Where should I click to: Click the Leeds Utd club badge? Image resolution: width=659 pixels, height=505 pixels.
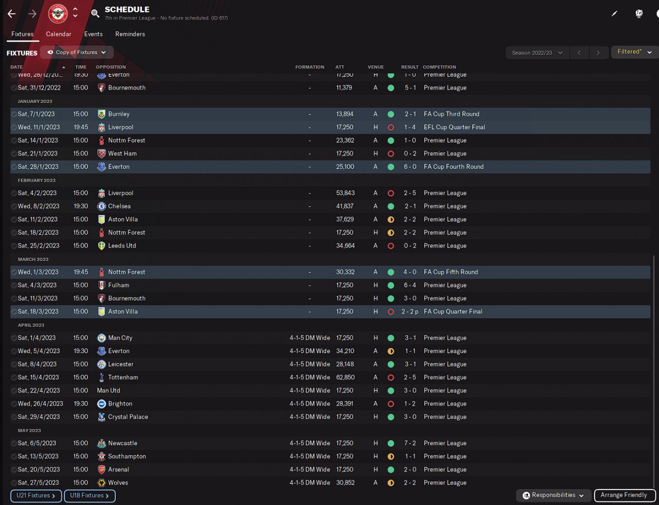tap(101, 246)
